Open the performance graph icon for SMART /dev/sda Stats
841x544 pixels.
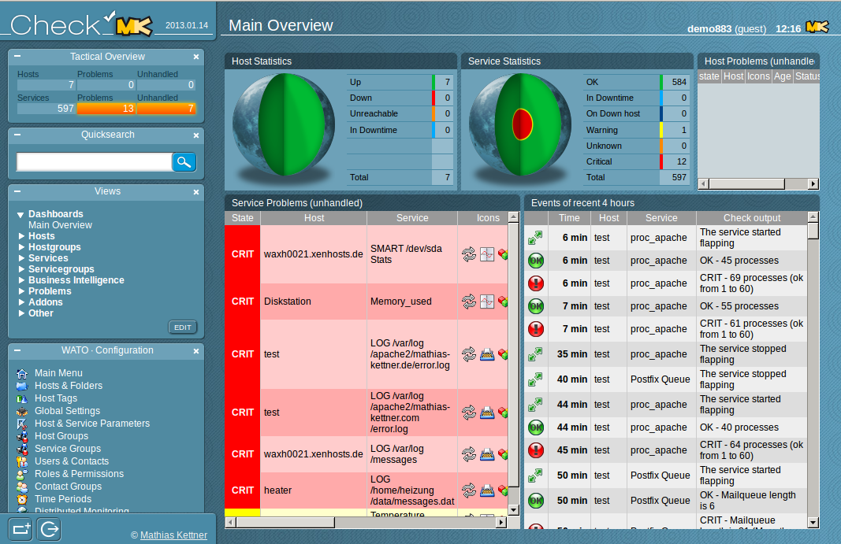tap(487, 254)
